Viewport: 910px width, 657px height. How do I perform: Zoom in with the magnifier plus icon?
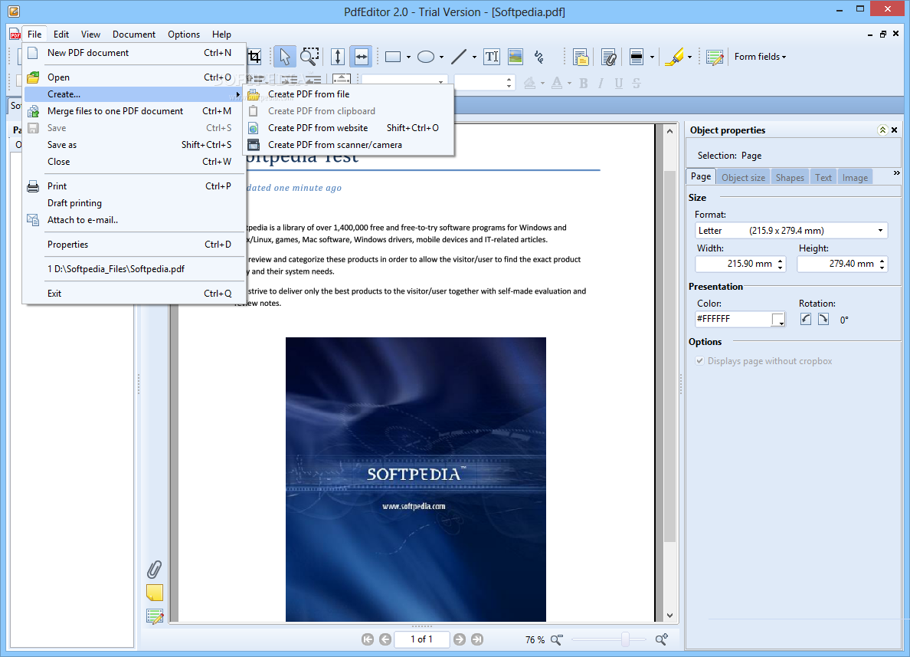[662, 639]
